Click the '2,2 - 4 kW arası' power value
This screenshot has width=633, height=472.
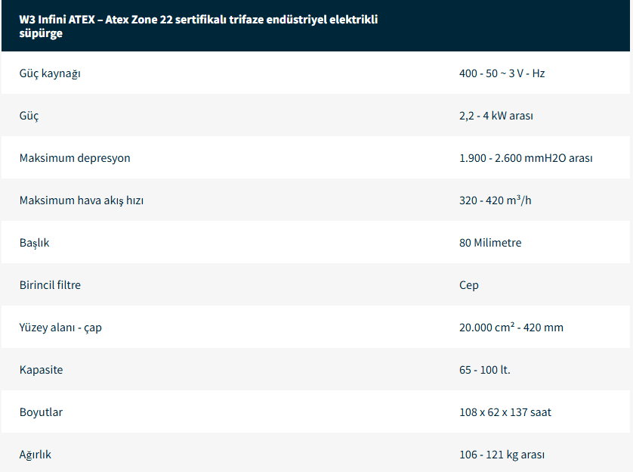[x=496, y=116]
